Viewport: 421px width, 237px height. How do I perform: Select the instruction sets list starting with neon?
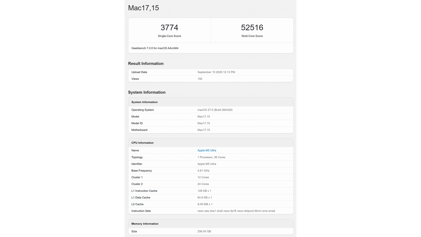point(236,211)
